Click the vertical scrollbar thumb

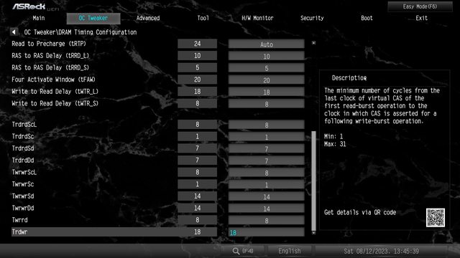point(313,181)
